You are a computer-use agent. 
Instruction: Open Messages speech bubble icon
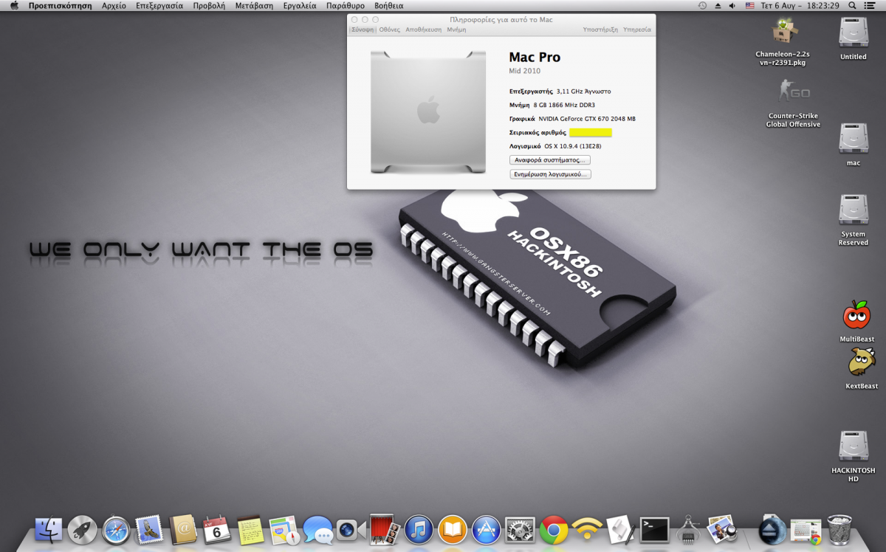317,529
